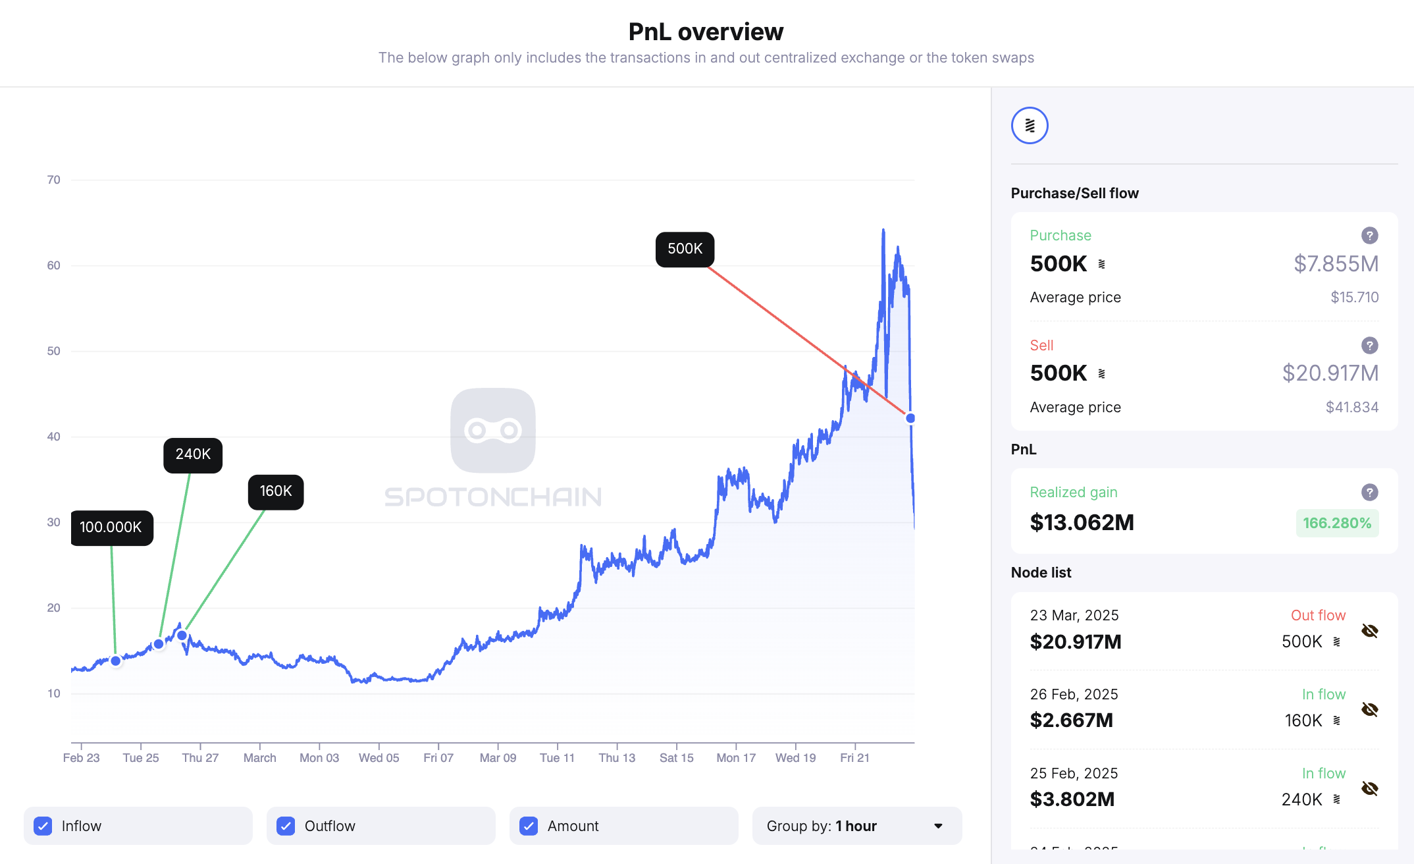Uncheck the Outflow checkbox
This screenshot has height=864, width=1414.
point(286,826)
